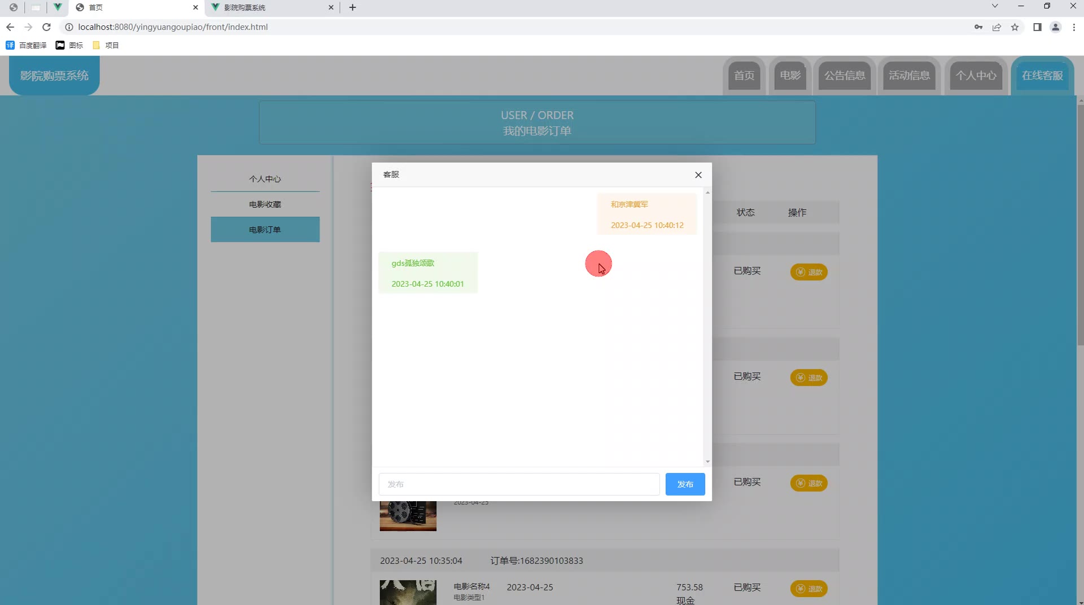Click the 状态 column header
1084x605 pixels.
pos(745,212)
